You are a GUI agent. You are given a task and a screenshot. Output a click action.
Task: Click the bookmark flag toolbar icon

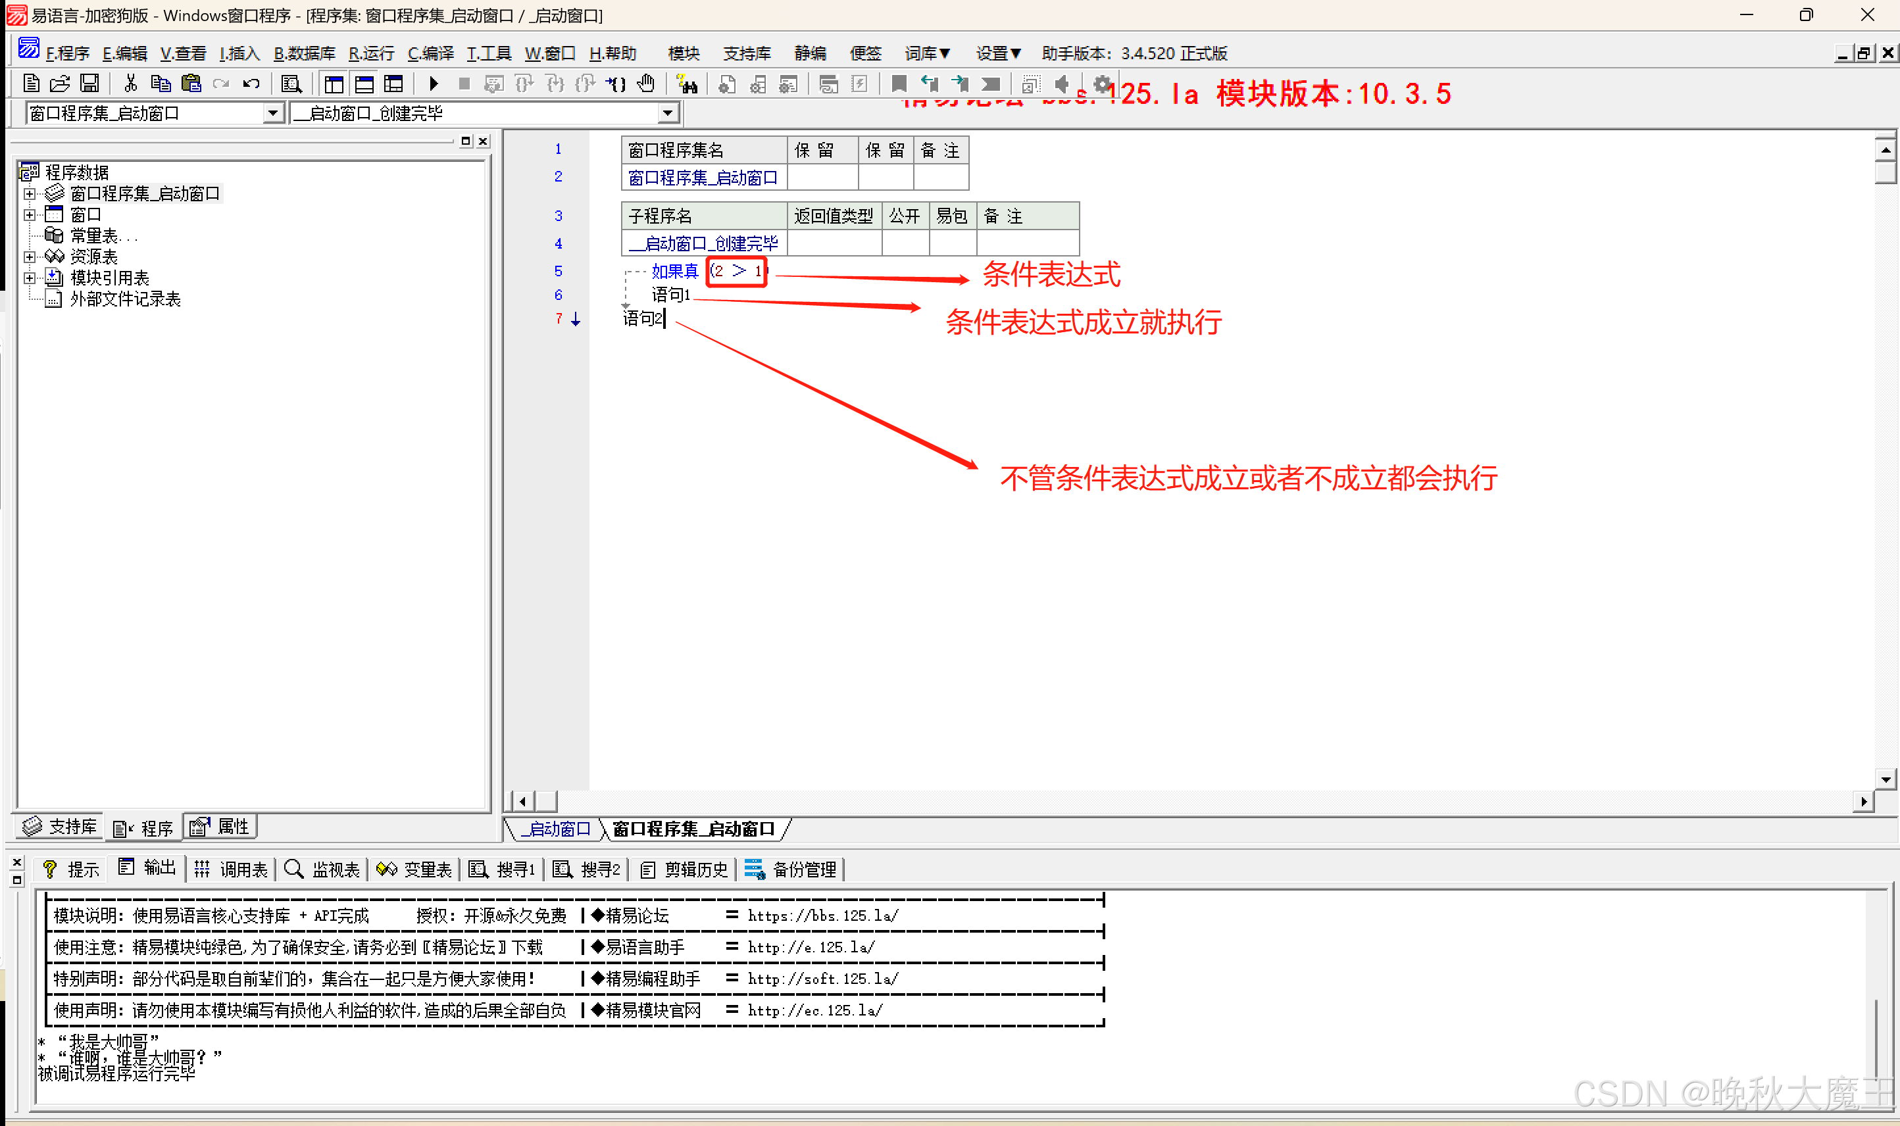[899, 84]
